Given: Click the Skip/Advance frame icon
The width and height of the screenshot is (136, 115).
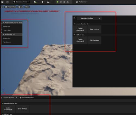Looking at the screenshot, I should click(61, 2).
